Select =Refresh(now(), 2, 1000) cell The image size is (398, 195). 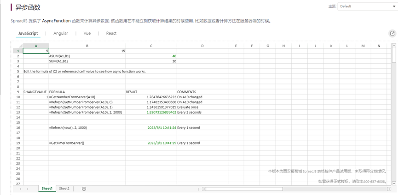87,128
